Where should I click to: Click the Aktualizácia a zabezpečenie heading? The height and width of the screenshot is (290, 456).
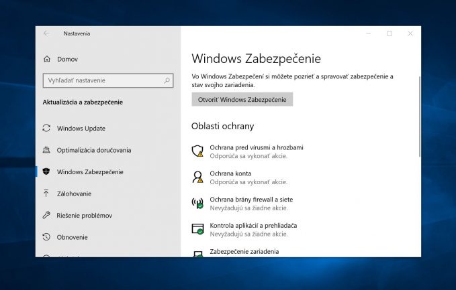click(x=83, y=102)
